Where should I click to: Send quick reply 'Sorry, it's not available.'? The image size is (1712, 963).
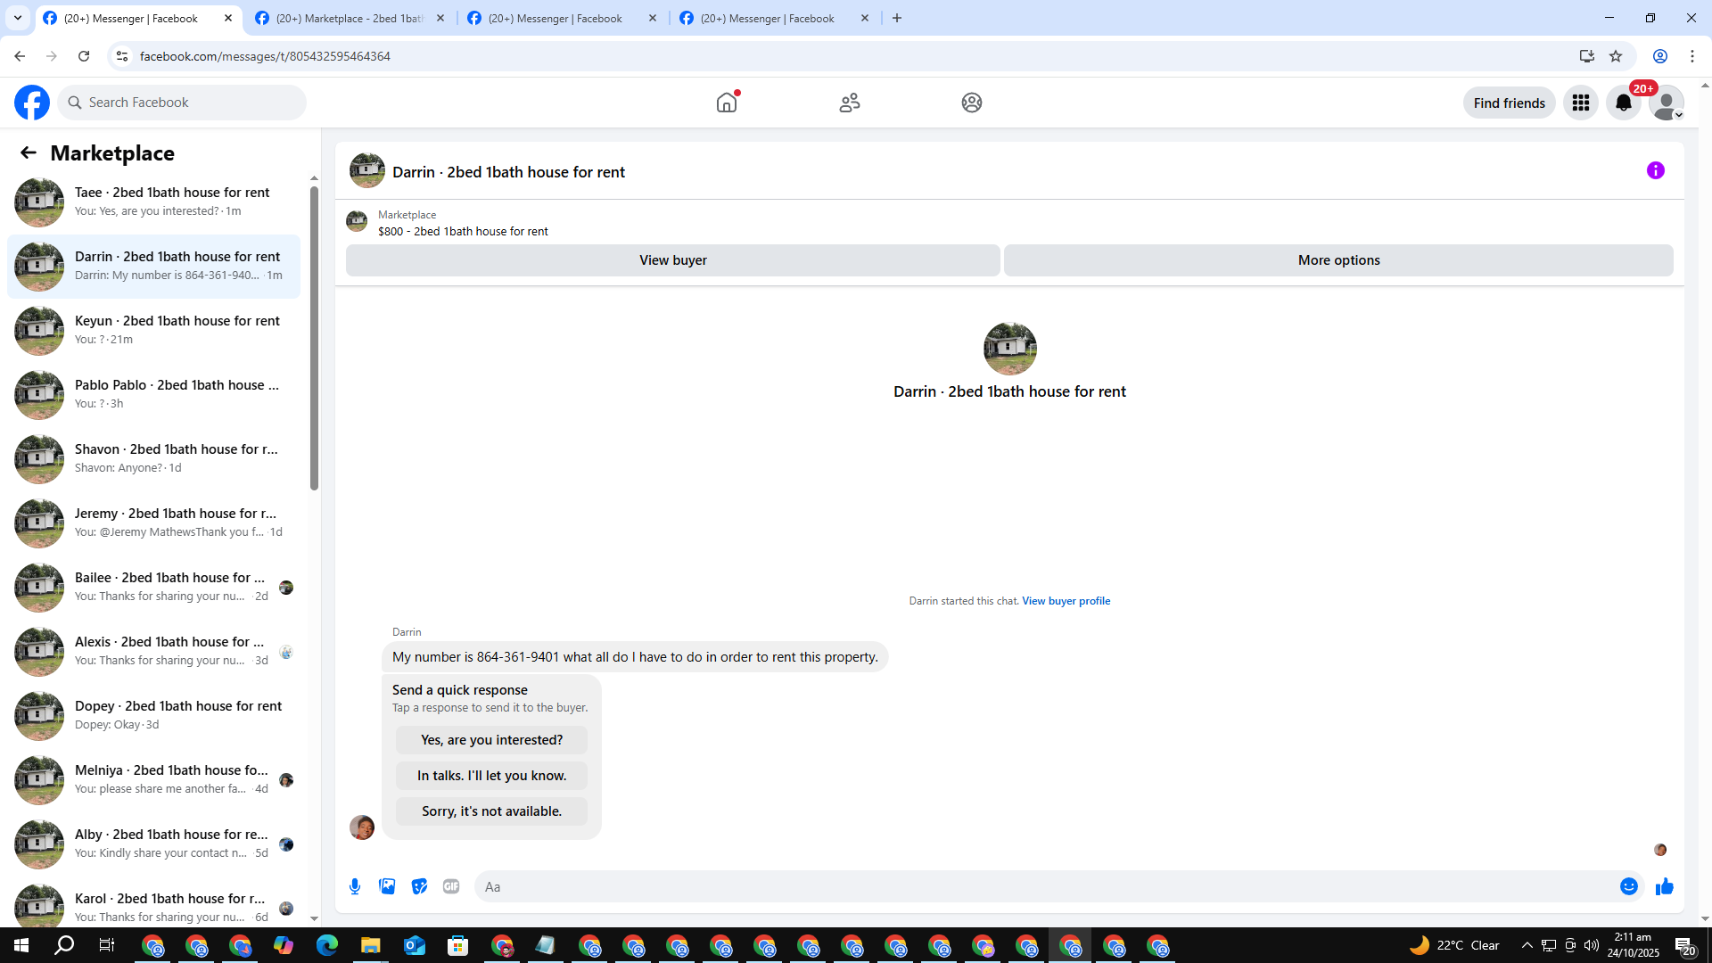tap(492, 811)
